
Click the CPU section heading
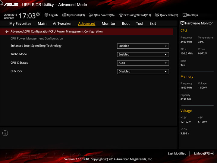[184, 30]
